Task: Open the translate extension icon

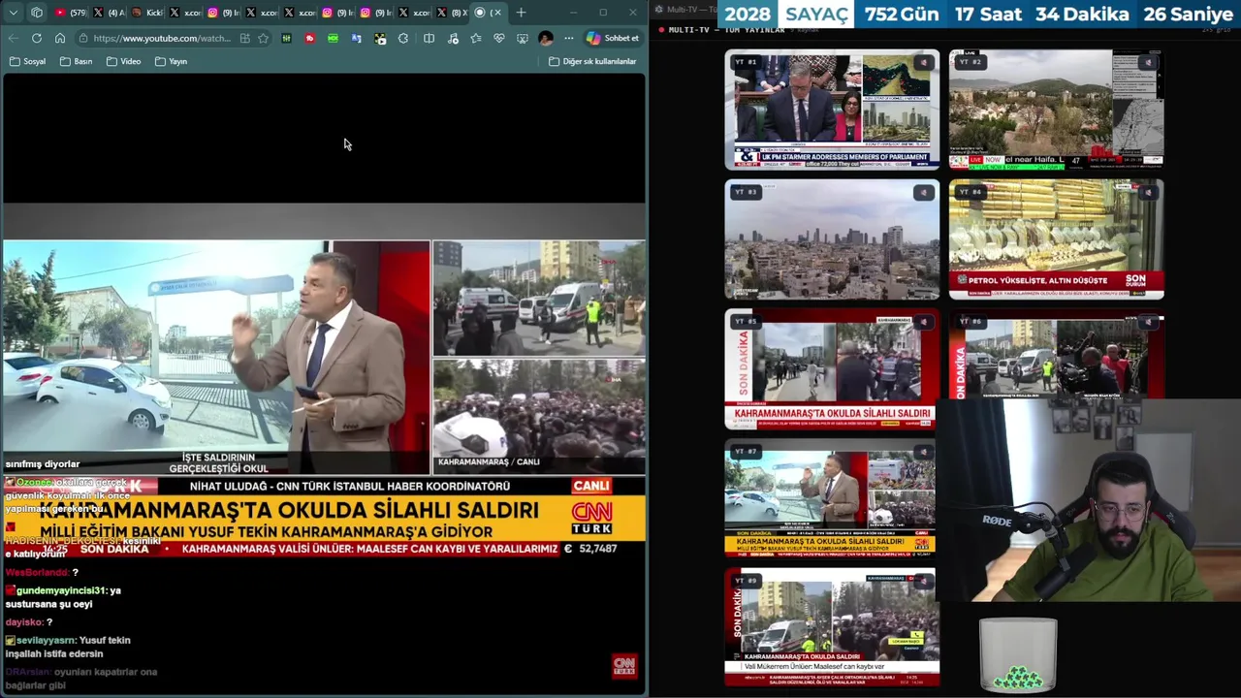Action: [356, 38]
